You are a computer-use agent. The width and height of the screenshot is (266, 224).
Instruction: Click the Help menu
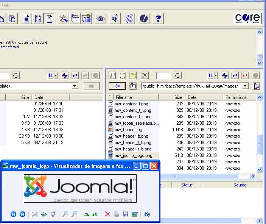tap(6, 5)
